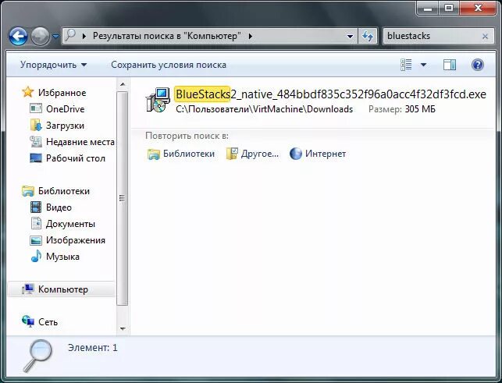This screenshot has width=502, height=383.
Task: Refresh the search results
Action: pos(367,36)
